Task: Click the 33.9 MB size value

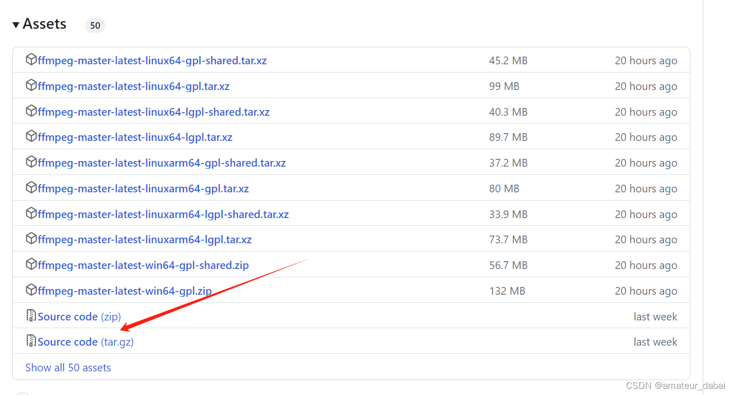Action: [x=508, y=214]
